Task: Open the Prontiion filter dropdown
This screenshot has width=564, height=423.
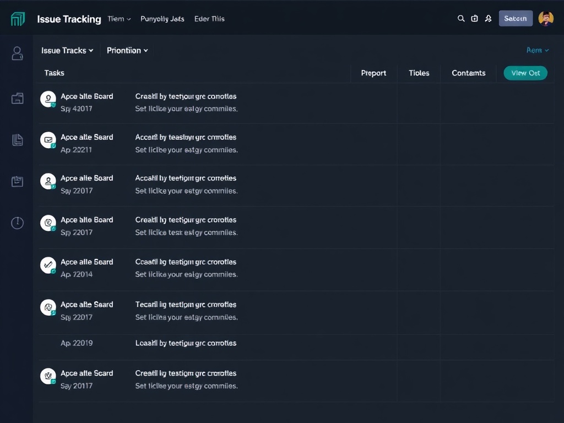Action: (x=127, y=50)
